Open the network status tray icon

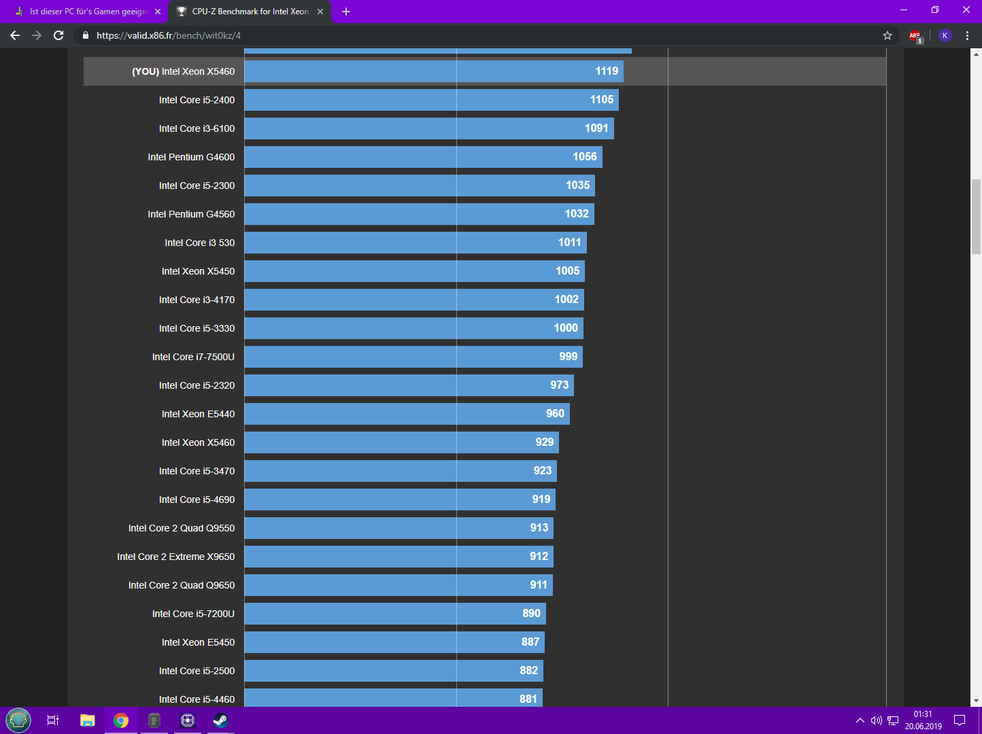point(893,720)
